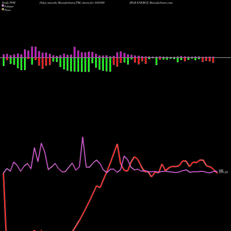Select the 'Volume' legend label
231x231 pixels.
(9, 6)
